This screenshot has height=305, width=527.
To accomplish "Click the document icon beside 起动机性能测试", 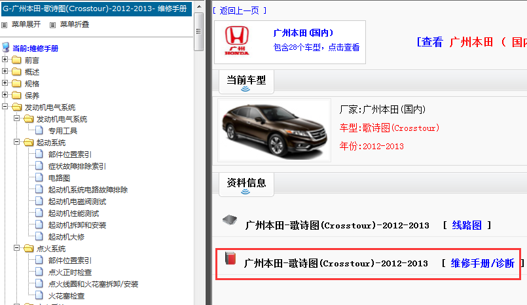I will pos(39,213).
